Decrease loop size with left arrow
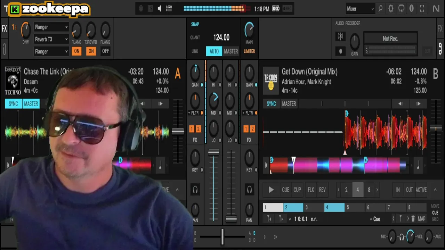Viewport: 445px width, 250px height. click(x=339, y=190)
